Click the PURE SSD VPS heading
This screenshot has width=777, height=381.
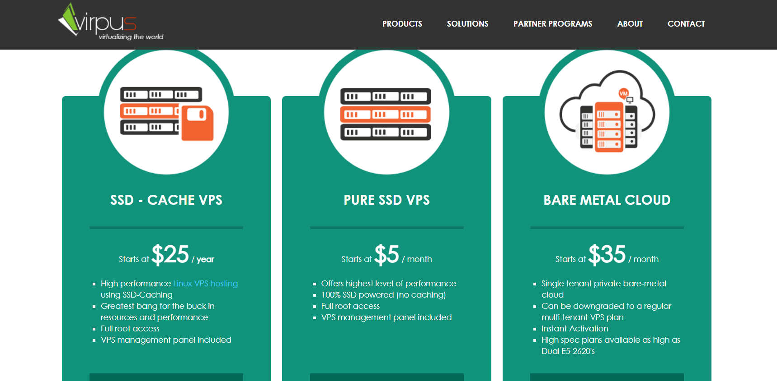pos(386,200)
